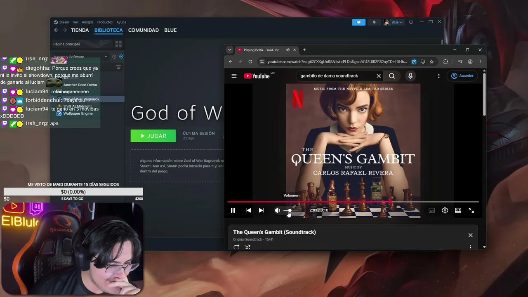Click Página principal in Steam library

tap(66, 44)
